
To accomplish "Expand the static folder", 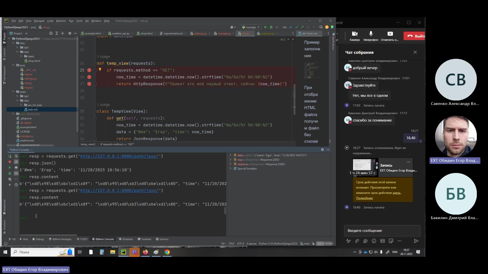I will 21,56.
